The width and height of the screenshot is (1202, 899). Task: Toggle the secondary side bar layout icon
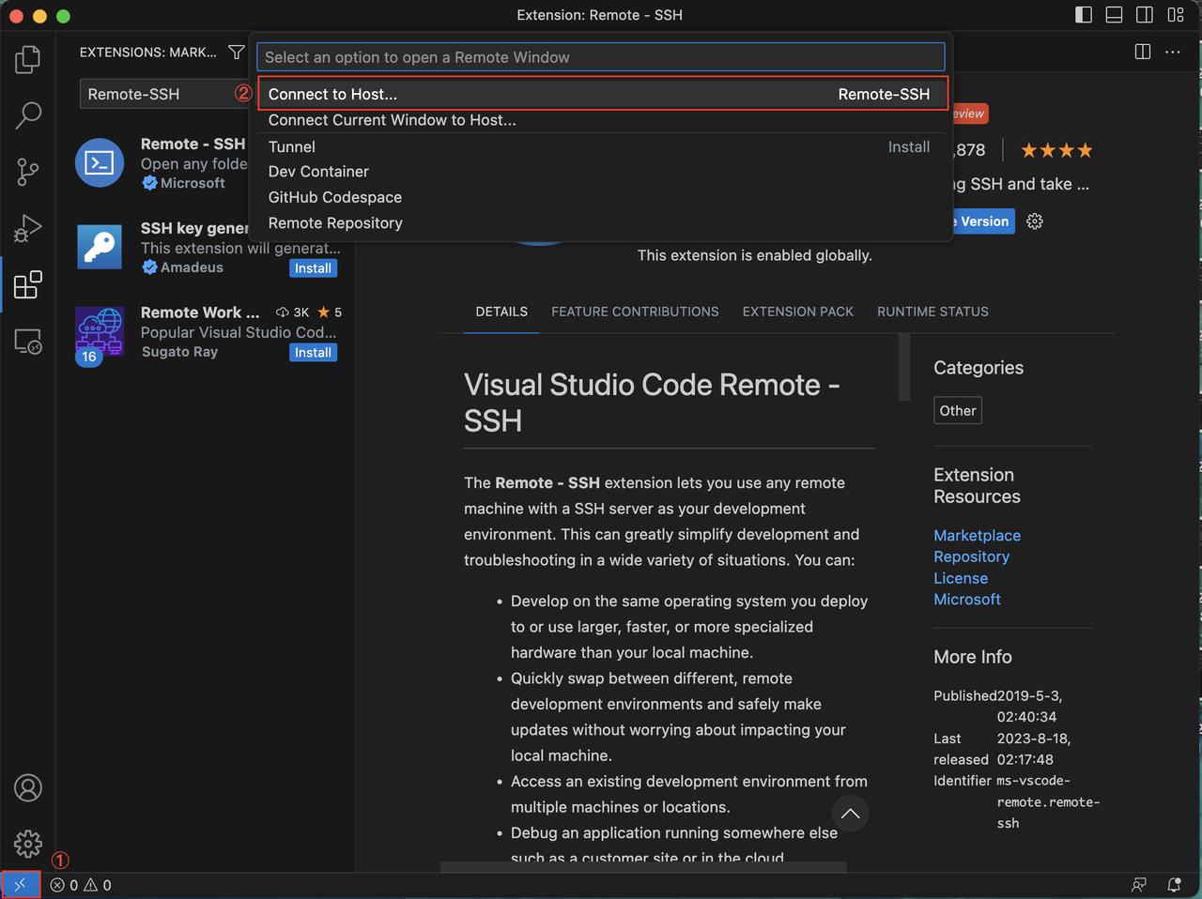(1144, 15)
